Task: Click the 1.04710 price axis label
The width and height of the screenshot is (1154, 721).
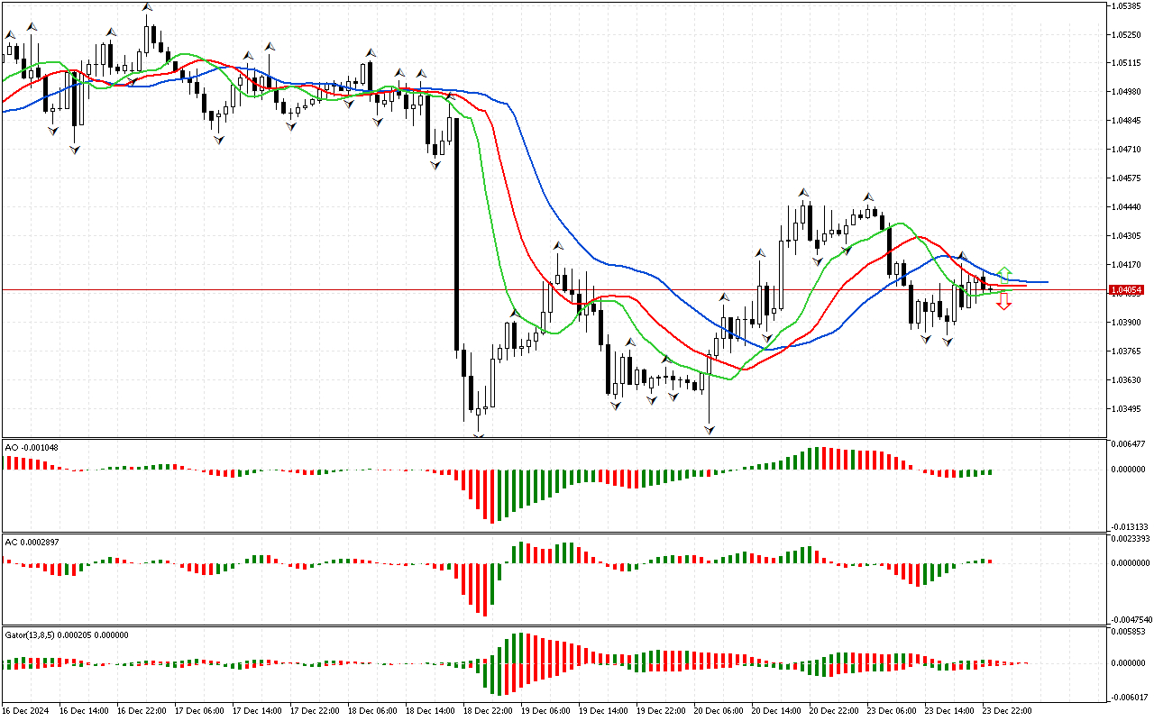Action: coord(1128,150)
